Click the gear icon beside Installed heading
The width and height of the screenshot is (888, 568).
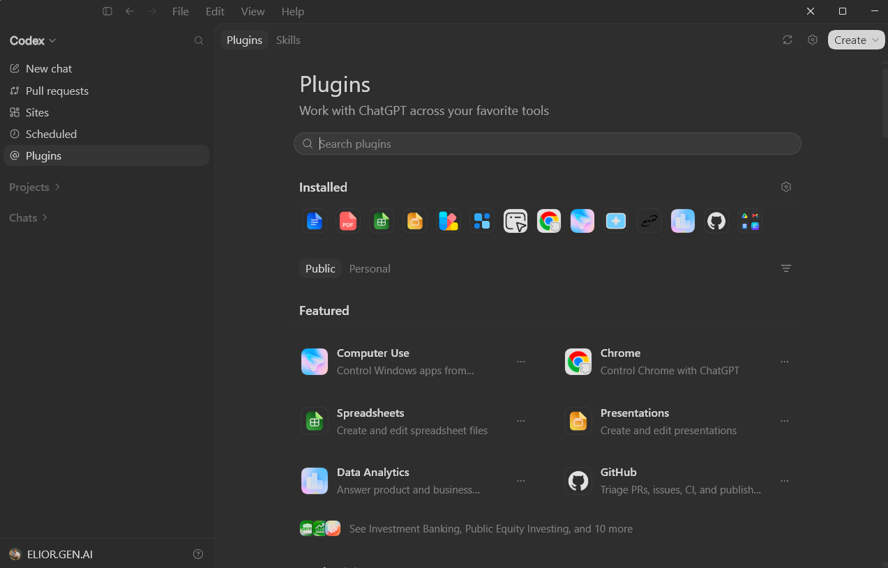pos(786,187)
